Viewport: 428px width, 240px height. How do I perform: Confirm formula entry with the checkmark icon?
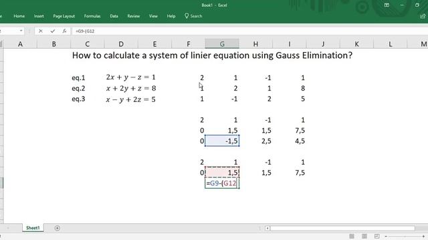pyautogui.click(x=52, y=31)
